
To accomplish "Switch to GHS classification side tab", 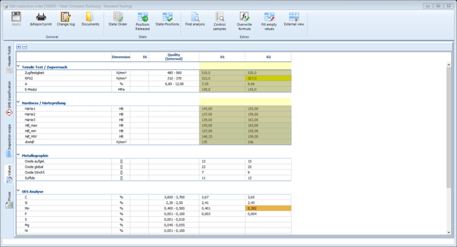I will 9,99.
